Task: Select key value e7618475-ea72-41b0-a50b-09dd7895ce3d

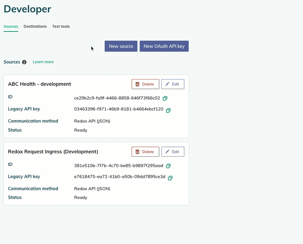Action: (120, 177)
